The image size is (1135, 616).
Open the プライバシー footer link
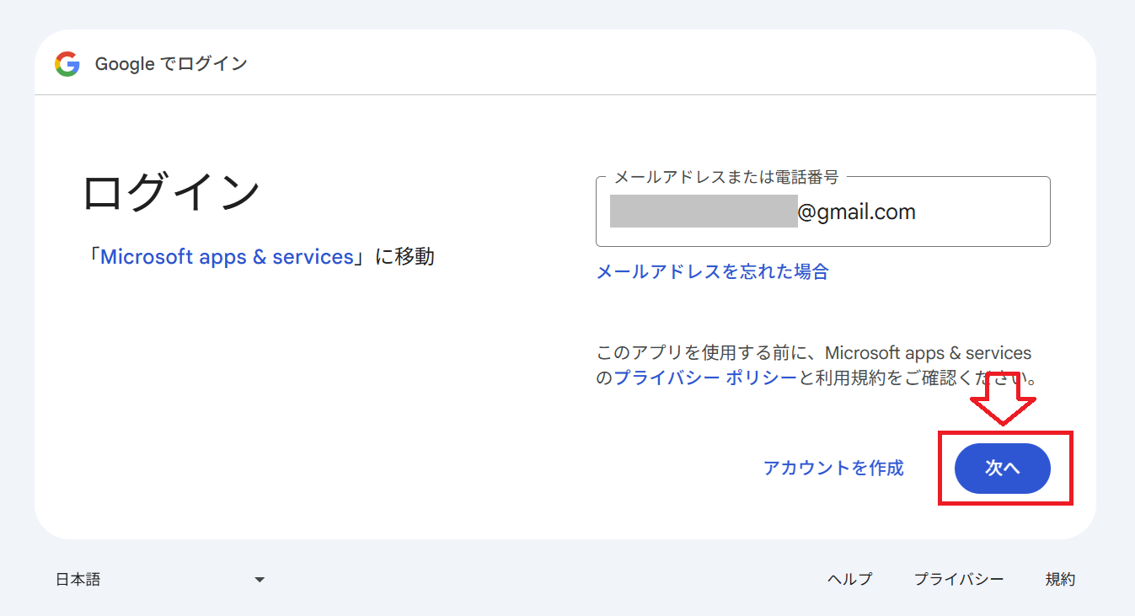point(959,579)
